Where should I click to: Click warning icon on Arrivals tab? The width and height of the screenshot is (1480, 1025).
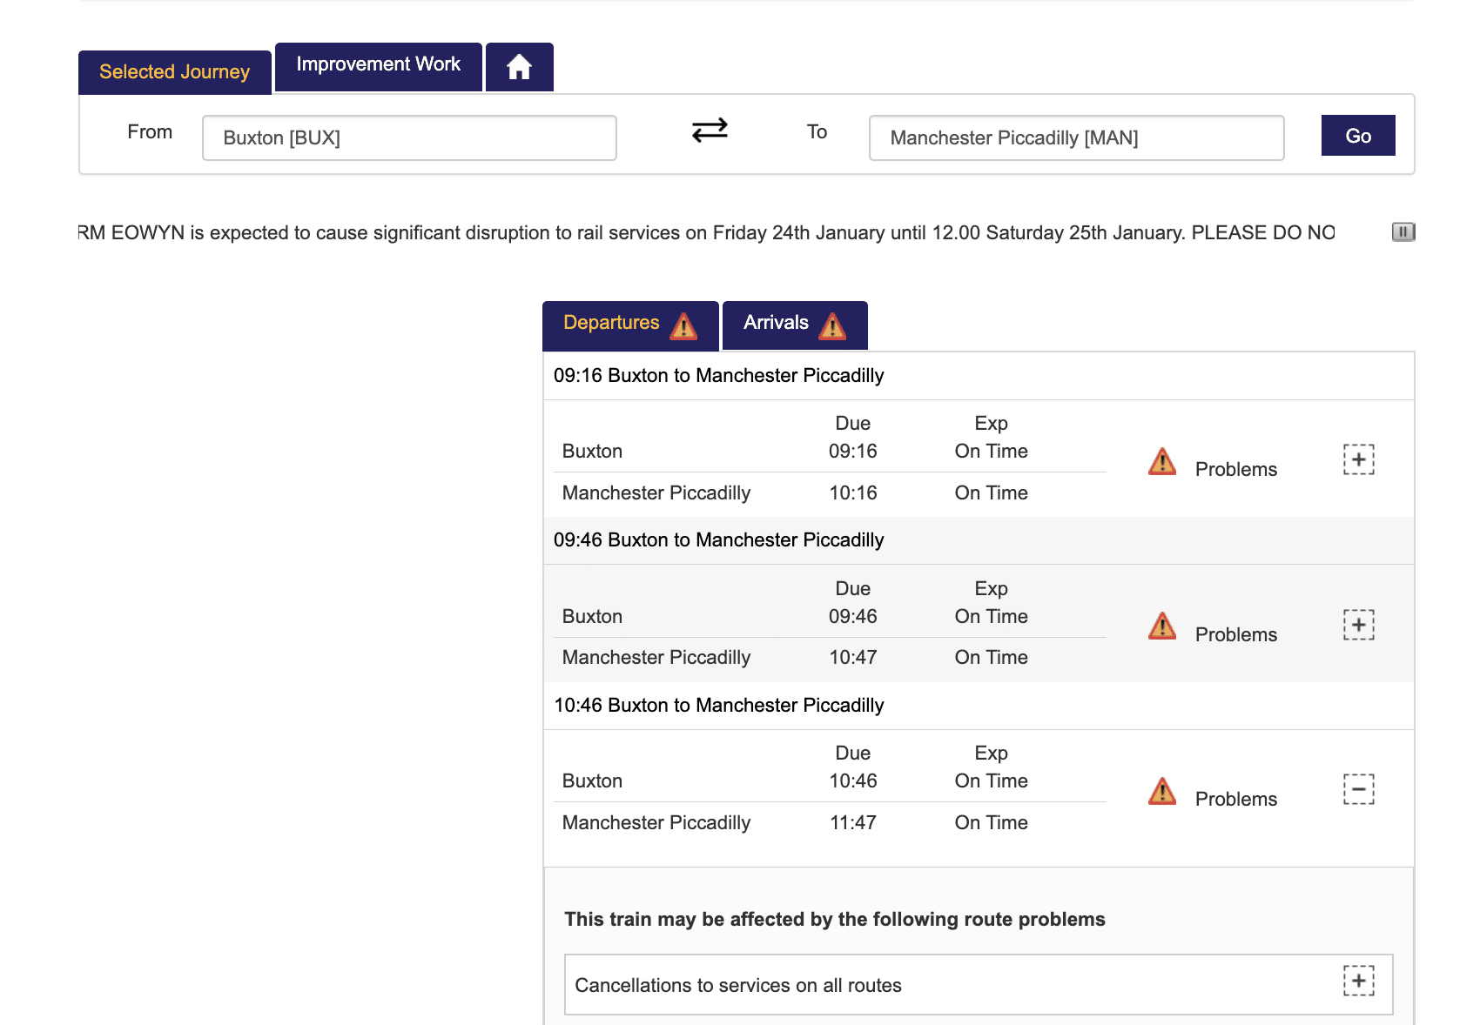point(832,326)
